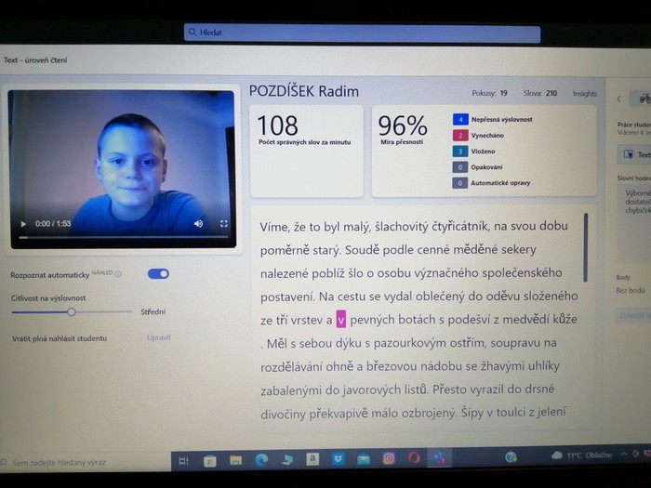Open Task View from the taskbar

click(183, 458)
